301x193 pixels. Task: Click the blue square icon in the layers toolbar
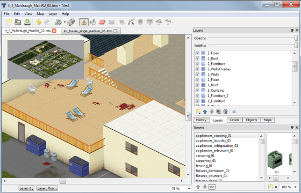click(234, 112)
